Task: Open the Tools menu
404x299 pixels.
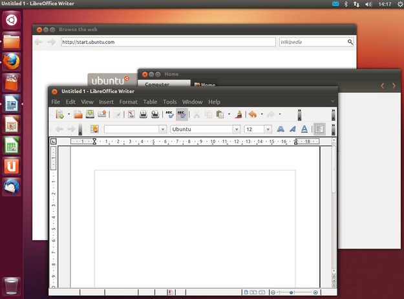Action: [x=170, y=102]
